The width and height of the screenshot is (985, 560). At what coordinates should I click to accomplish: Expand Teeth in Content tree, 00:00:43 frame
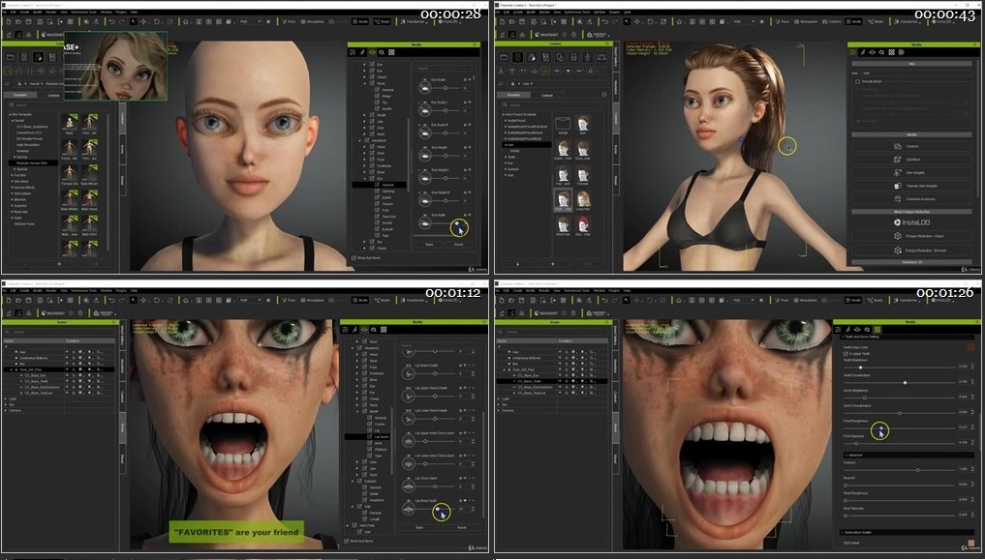(506, 157)
